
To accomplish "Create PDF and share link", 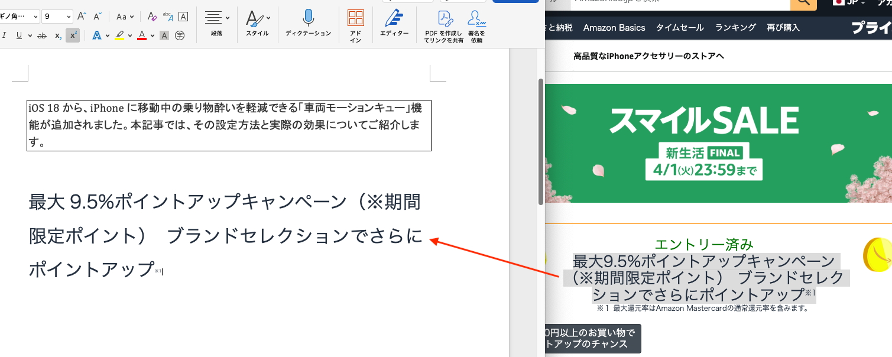I will click(444, 27).
